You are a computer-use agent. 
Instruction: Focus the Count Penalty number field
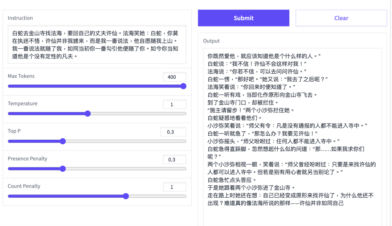174,187
